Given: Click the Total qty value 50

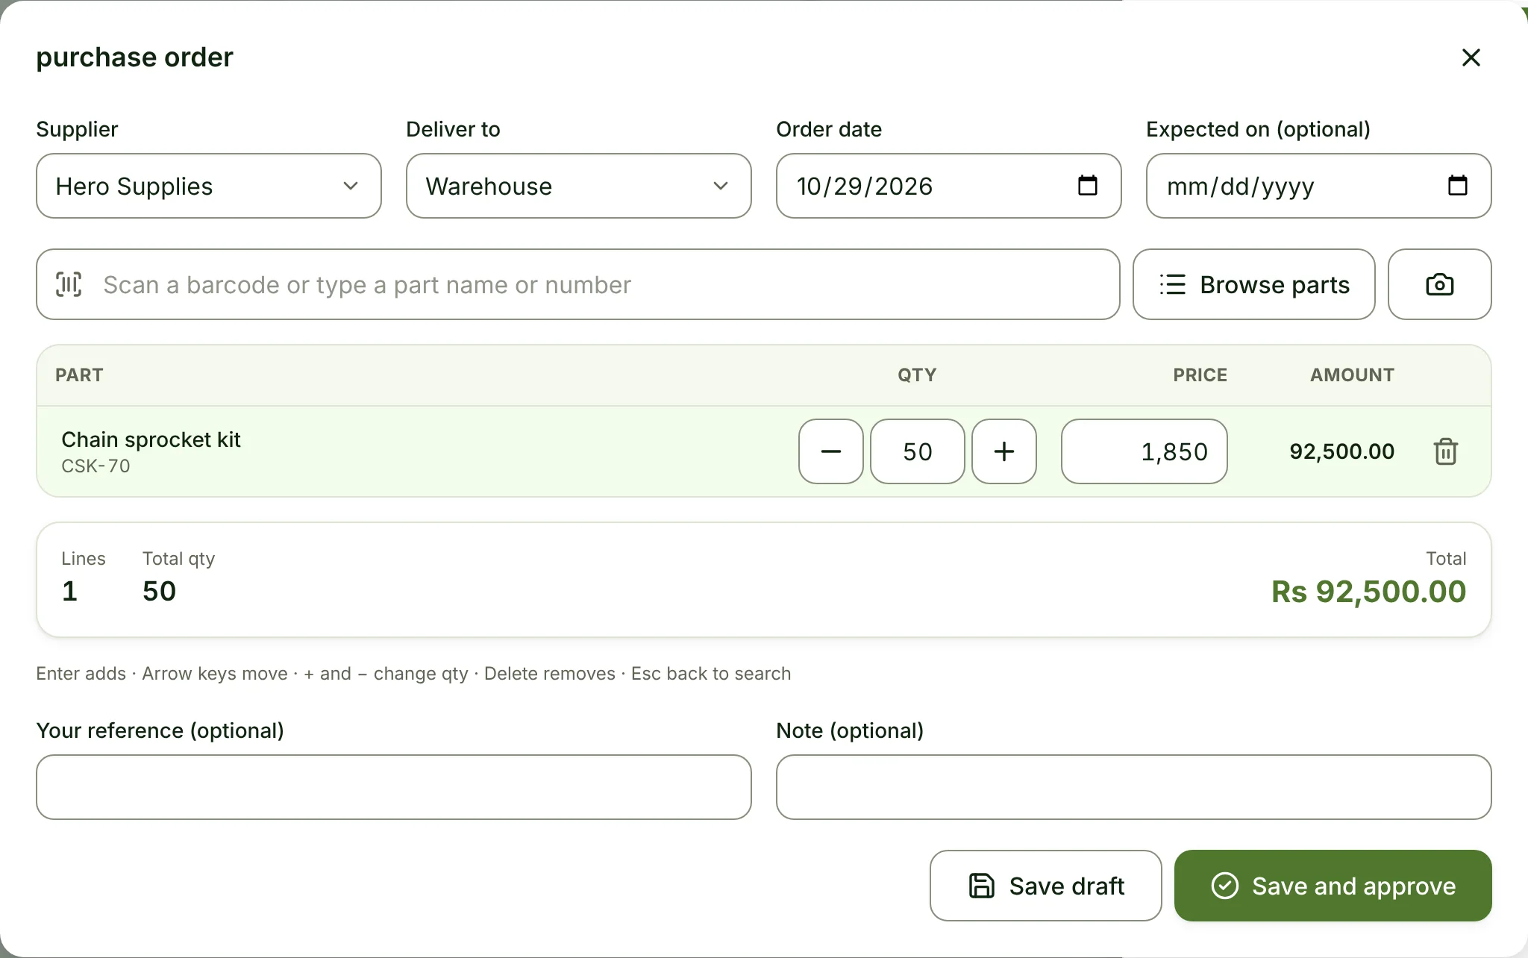Looking at the screenshot, I should pyautogui.click(x=160, y=591).
